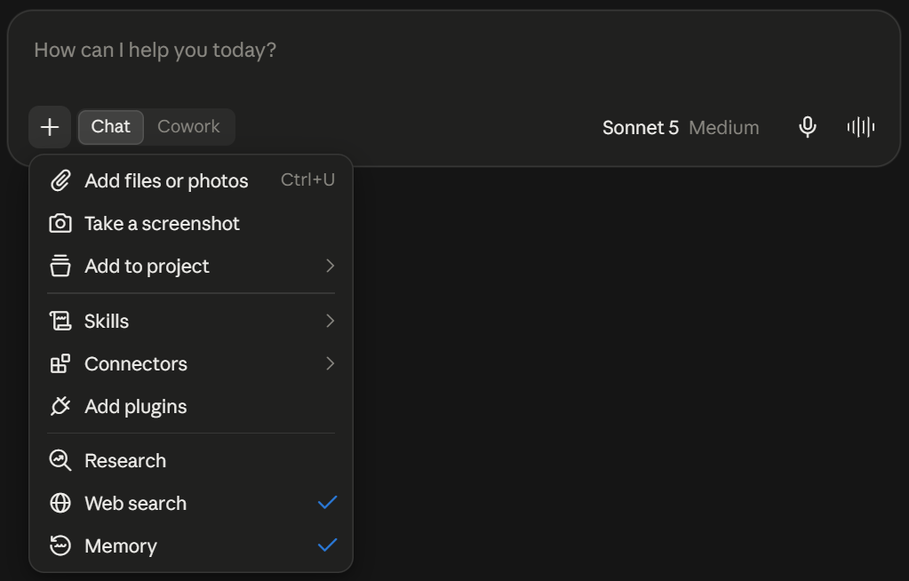
Task: Select the Research option
Action: point(191,460)
